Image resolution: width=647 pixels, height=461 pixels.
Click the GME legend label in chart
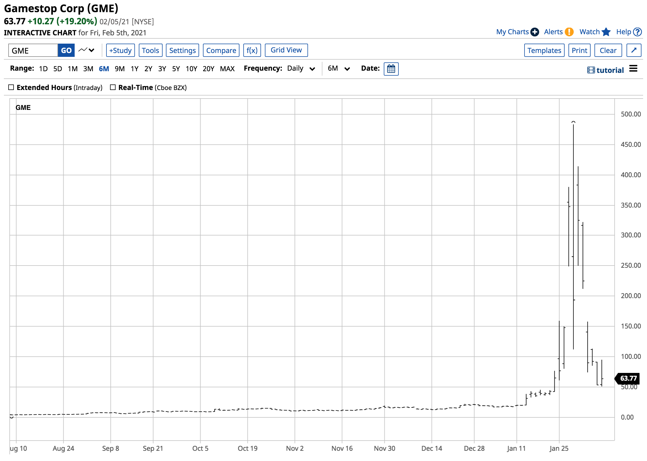pyautogui.click(x=23, y=108)
